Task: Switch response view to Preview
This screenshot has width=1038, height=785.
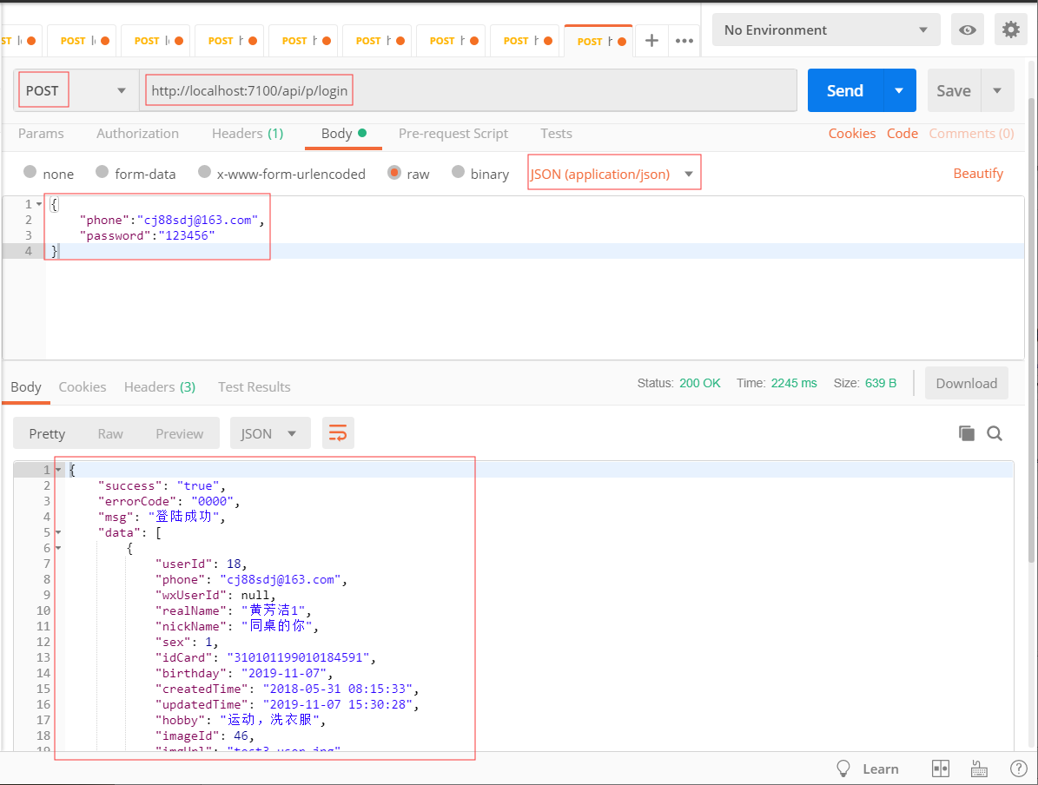Action: pyautogui.click(x=180, y=433)
